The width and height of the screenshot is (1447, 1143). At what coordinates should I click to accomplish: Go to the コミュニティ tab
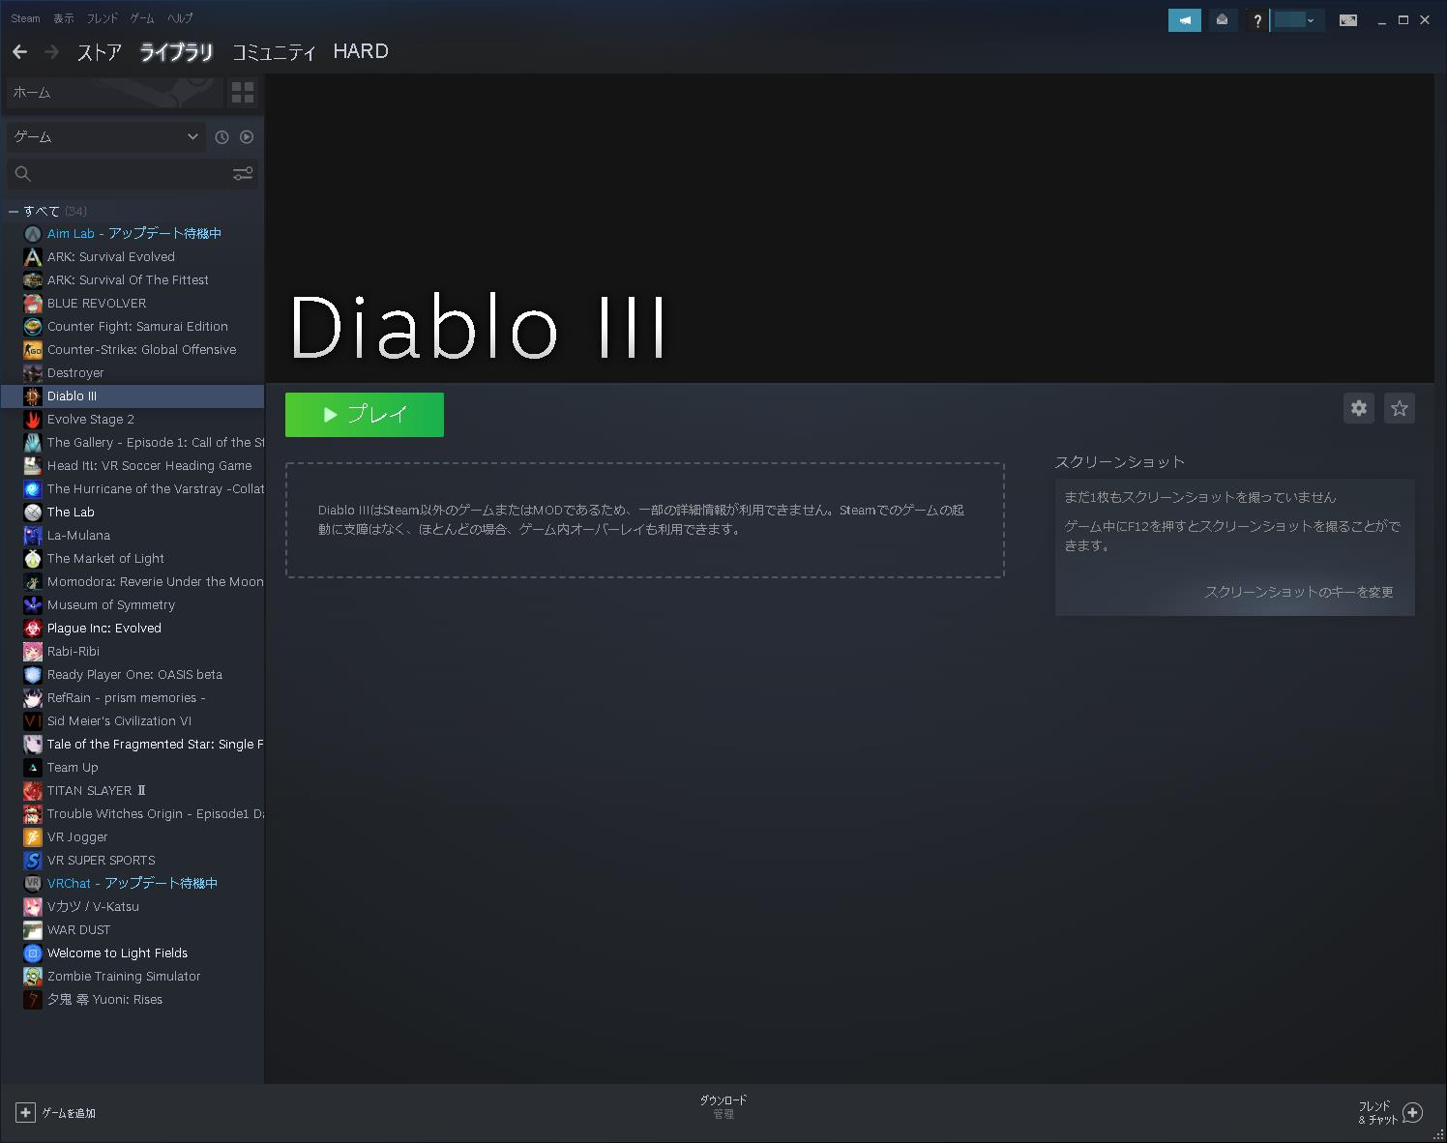coord(274,52)
